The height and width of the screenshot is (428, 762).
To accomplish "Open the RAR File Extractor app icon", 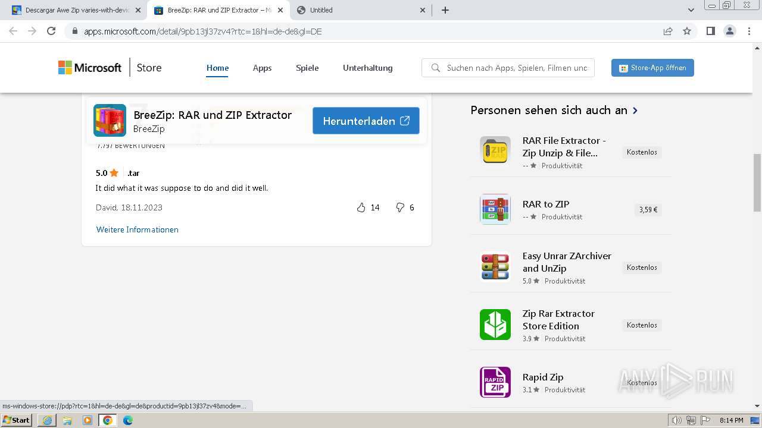I will coord(495,152).
